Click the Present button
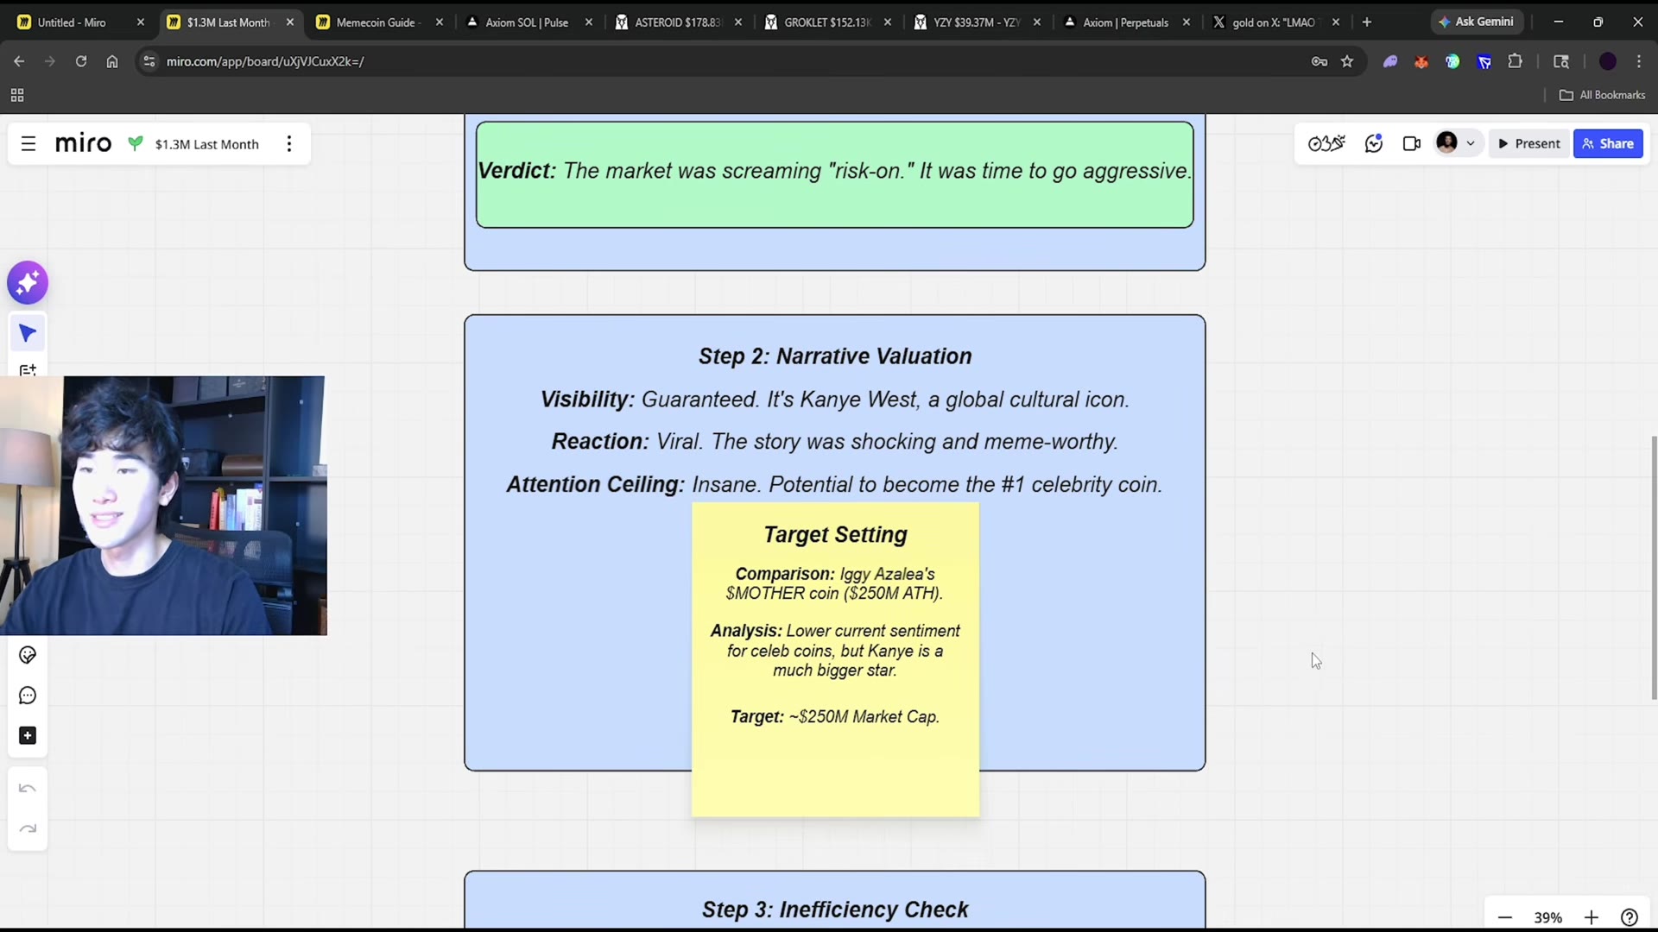This screenshot has width=1658, height=932. click(1528, 143)
